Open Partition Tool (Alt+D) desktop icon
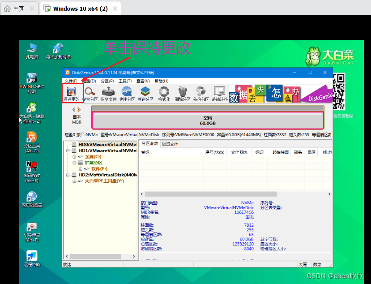Viewport: 371px width, 284px height. pyautogui.click(x=32, y=142)
